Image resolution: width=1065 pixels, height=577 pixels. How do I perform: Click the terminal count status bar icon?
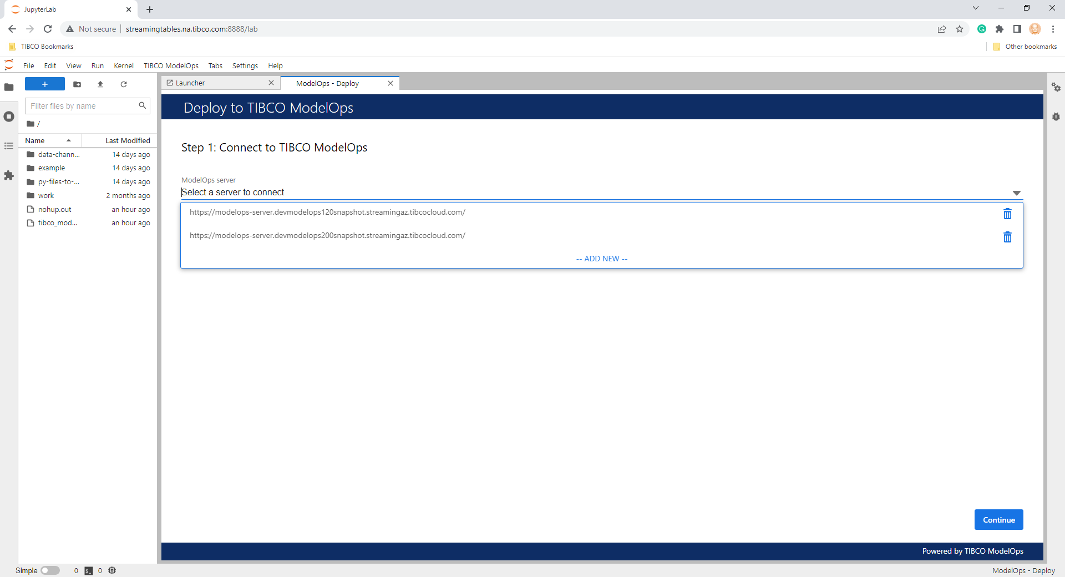click(89, 570)
